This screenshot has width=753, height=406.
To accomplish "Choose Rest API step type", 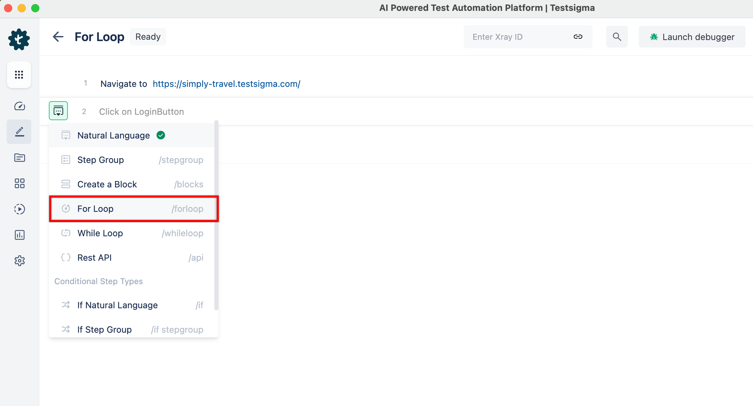I will pyautogui.click(x=132, y=258).
